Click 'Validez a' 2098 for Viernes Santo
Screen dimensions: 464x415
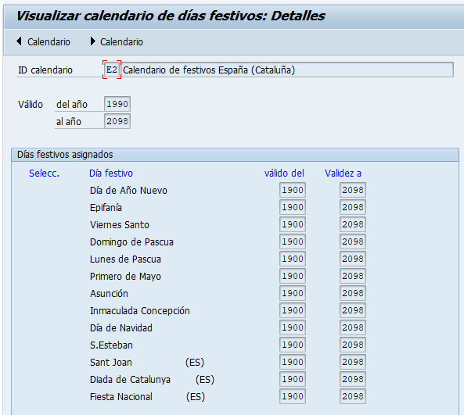click(353, 224)
